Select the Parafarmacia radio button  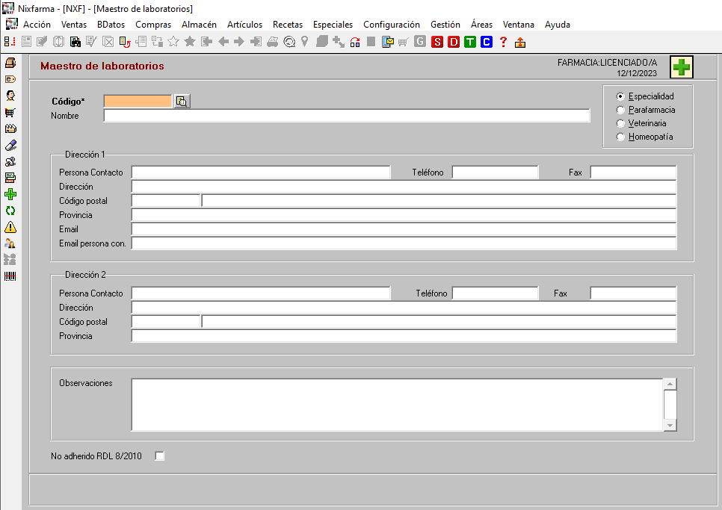(x=620, y=110)
